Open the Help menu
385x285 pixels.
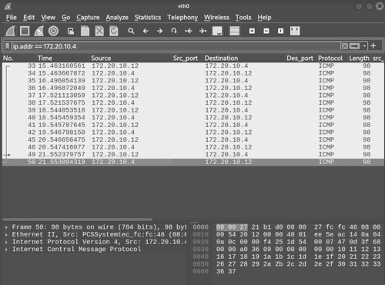coord(264,18)
